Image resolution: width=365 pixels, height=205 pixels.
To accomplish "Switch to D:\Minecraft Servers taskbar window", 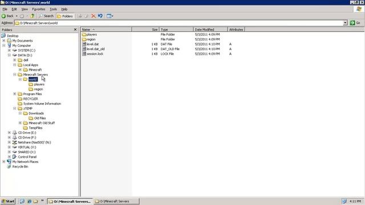I will pos(116,201).
